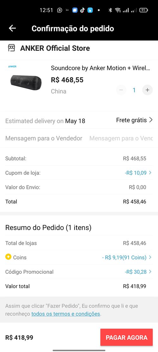Decrease quantity with the minus button

121,90
